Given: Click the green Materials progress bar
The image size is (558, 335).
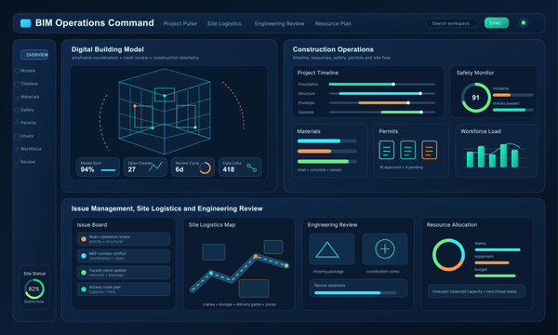Looking at the screenshot, I should [323, 162].
